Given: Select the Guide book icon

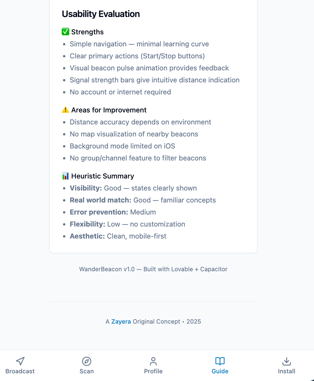Looking at the screenshot, I should [220, 361].
